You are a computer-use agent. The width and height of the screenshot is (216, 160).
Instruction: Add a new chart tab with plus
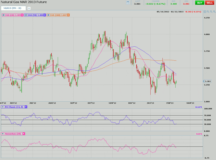[x=29, y=8]
